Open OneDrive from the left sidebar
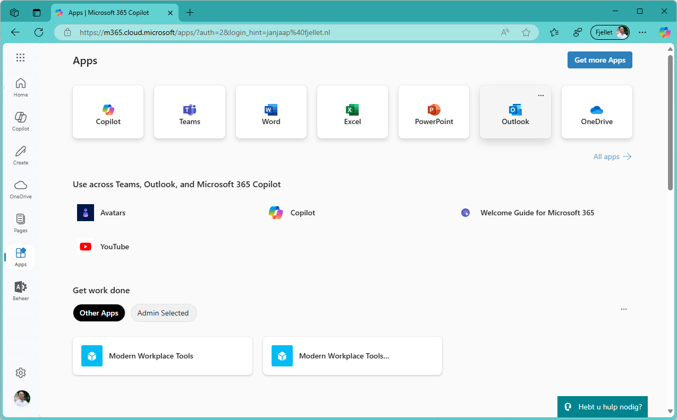The image size is (677, 420). tap(21, 189)
